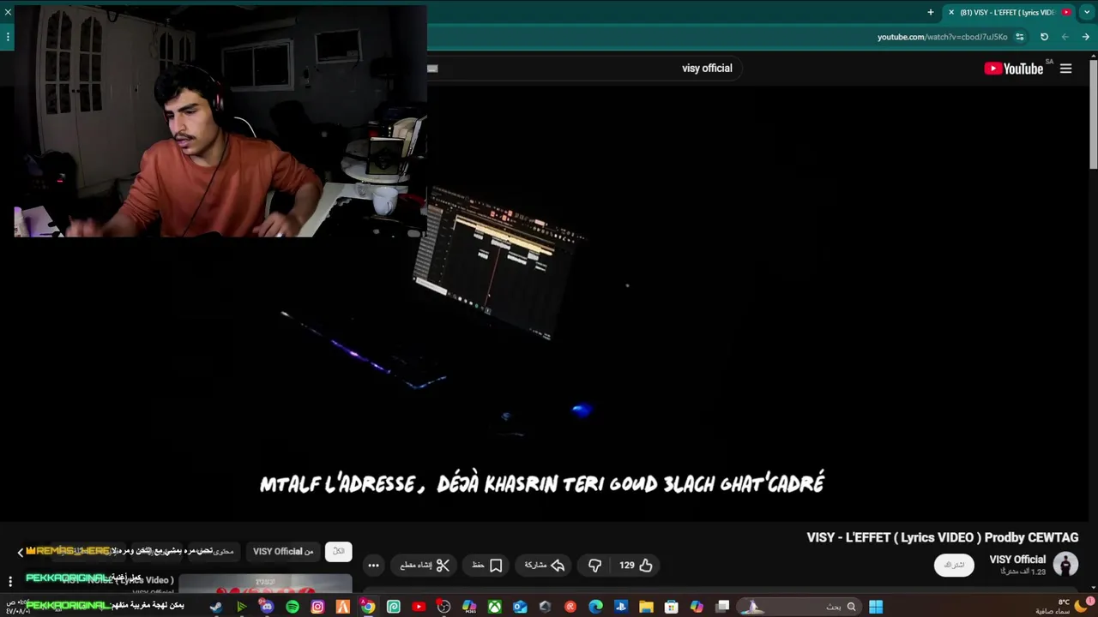Image resolution: width=1098 pixels, height=617 pixels.
Task: Share the video with the arrow button
Action: coord(545,566)
